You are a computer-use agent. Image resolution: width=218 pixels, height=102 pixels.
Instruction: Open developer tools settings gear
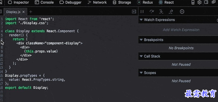click(x=200, y=2)
